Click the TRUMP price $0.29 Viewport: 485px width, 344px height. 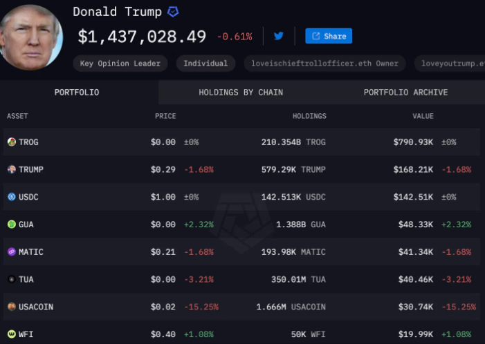pos(163,169)
